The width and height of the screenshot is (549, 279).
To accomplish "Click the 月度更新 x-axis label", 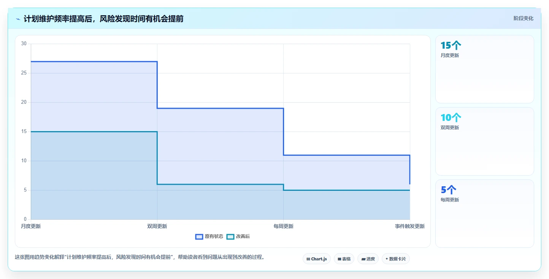I will [31, 226].
